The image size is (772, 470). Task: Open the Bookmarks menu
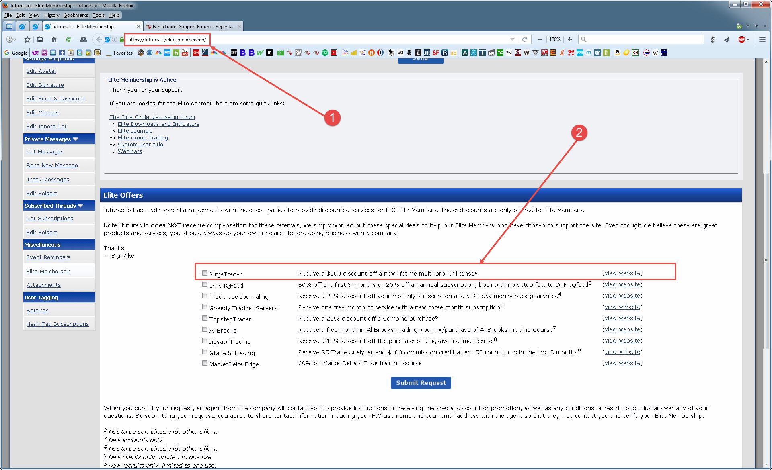[76, 15]
